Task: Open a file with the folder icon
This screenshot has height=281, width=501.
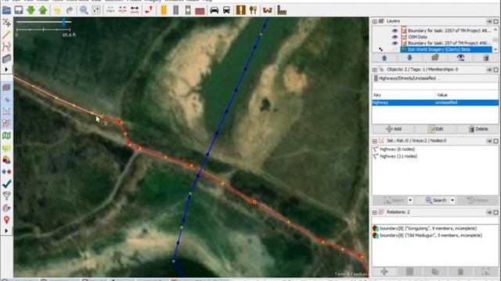Action: point(6,10)
